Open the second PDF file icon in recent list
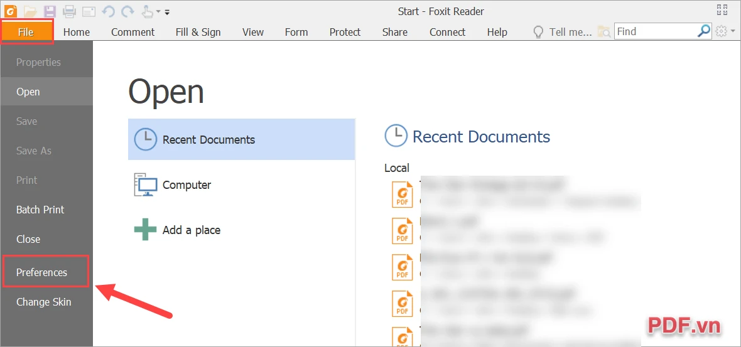Screen dimensions: 741x347 pos(402,230)
